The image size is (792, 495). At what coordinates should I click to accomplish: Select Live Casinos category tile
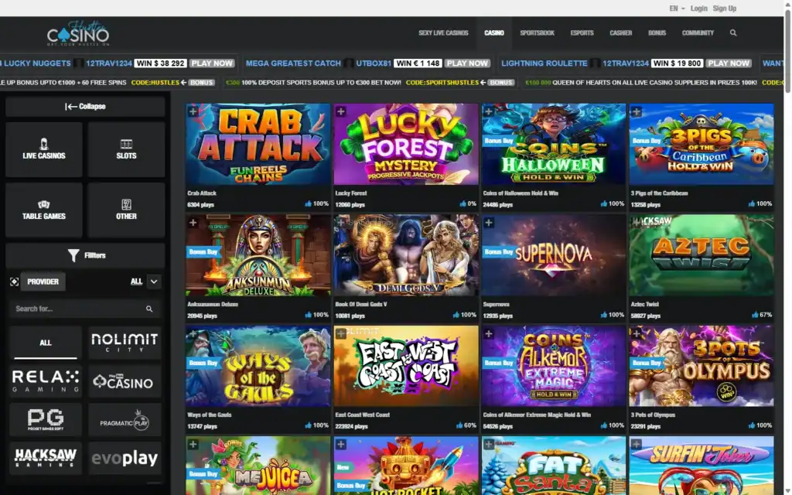(x=44, y=149)
